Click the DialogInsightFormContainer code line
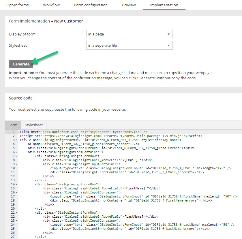This screenshot has width=242, height=239. point(65,152)
